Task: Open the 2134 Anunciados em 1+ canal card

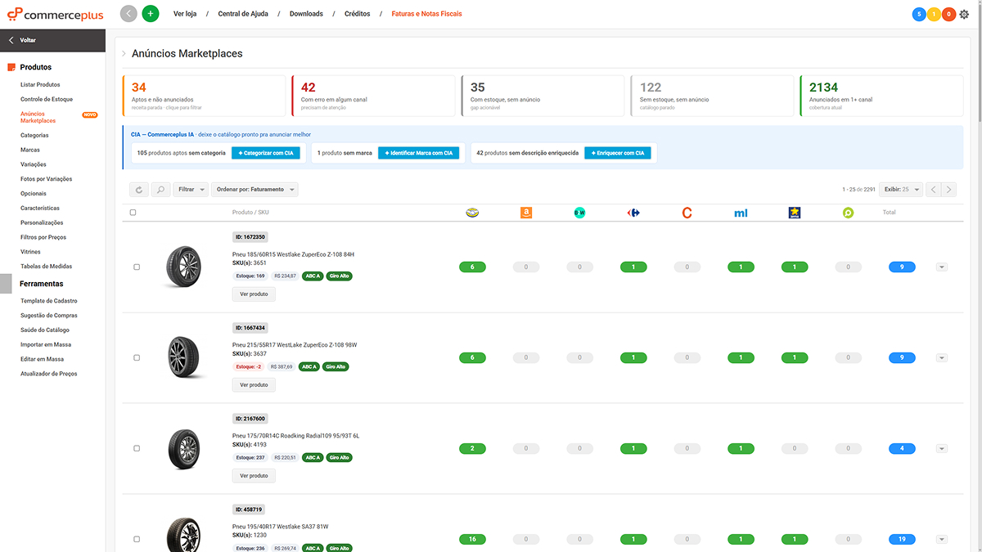Action: 881,96
